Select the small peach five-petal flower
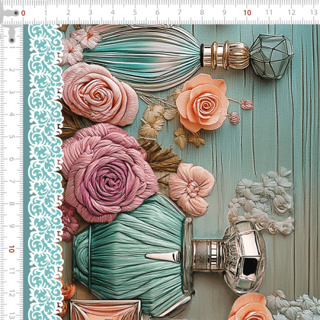Image resolution: width=320 pixels, height=320 pixels. click(x=191, y=189)
